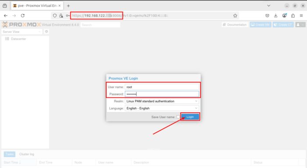The image size is (307, 168).
Task: Click the key saved-logins icon
Action: pyautogui.click(x=68, y=16)
